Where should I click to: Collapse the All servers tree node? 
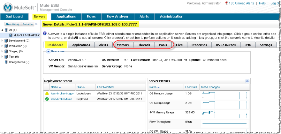point(3,30)
